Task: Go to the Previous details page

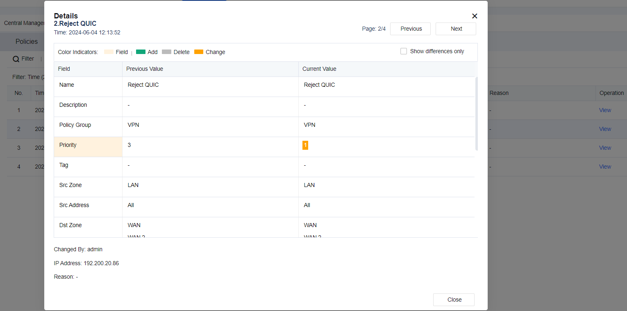Action: (411, 29)
